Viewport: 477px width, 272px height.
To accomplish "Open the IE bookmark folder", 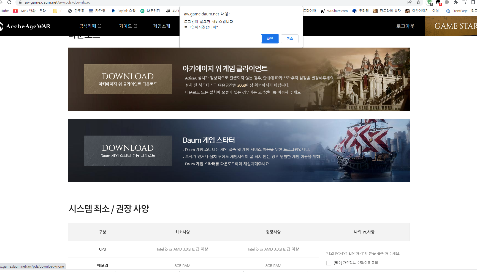I will tap(58, 11).
